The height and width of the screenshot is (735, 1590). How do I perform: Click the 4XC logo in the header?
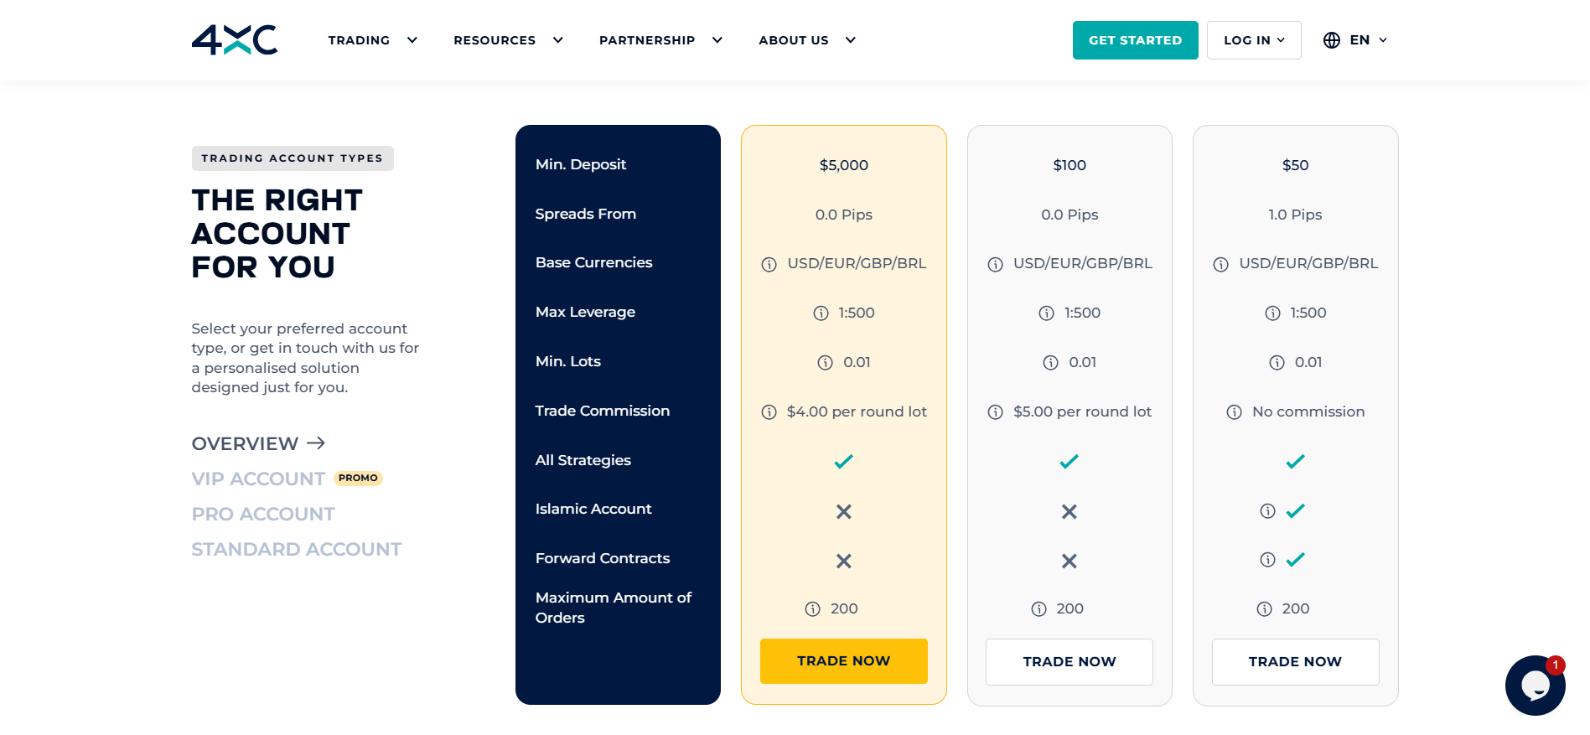click(x=235, y=39)
